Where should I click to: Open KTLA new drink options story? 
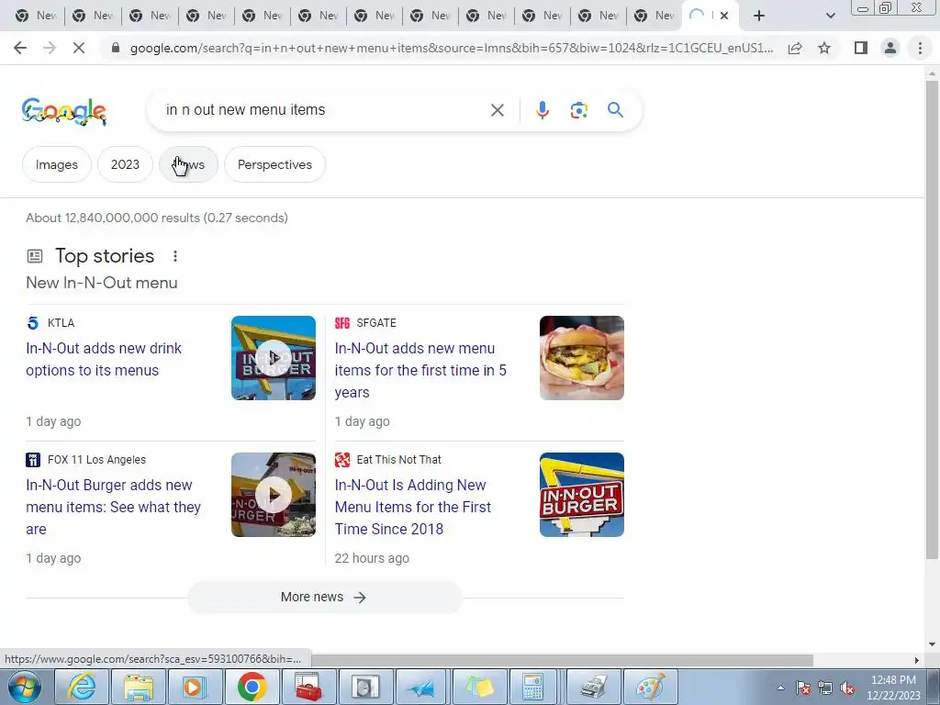coord(104,359)
